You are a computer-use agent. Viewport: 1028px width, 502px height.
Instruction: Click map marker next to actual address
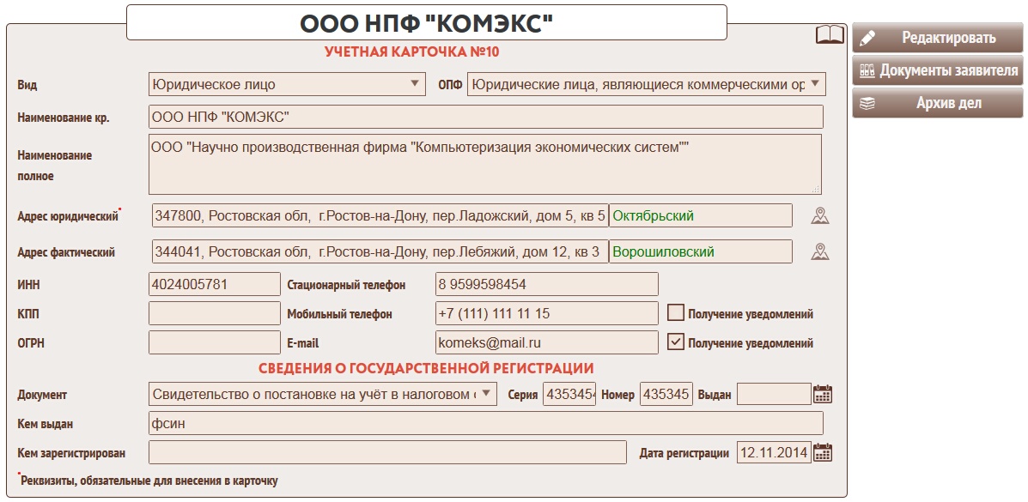pyautogui.click(x=820, y=252)
